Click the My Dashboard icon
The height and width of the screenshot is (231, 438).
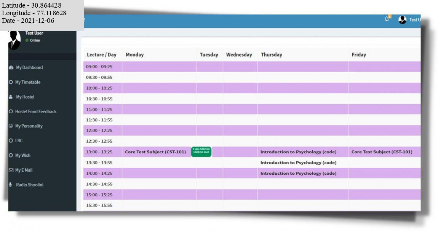click(x=11, y=67)
